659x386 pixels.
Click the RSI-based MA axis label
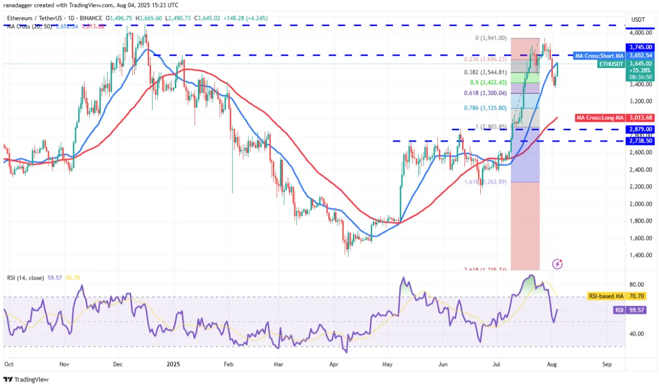[x=606, y=296]
